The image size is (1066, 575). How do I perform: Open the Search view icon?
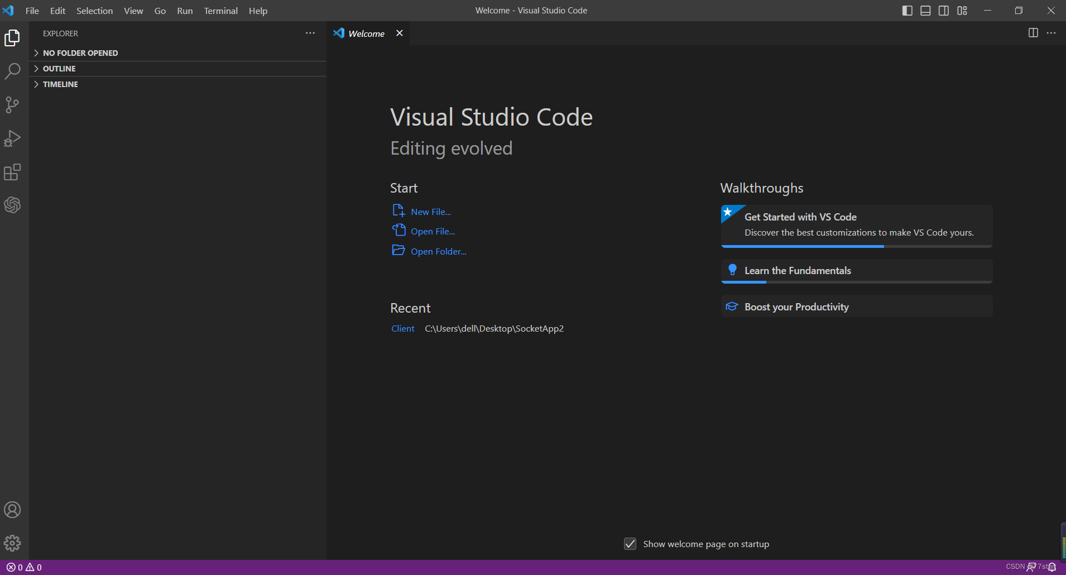[x=12, y=71]
